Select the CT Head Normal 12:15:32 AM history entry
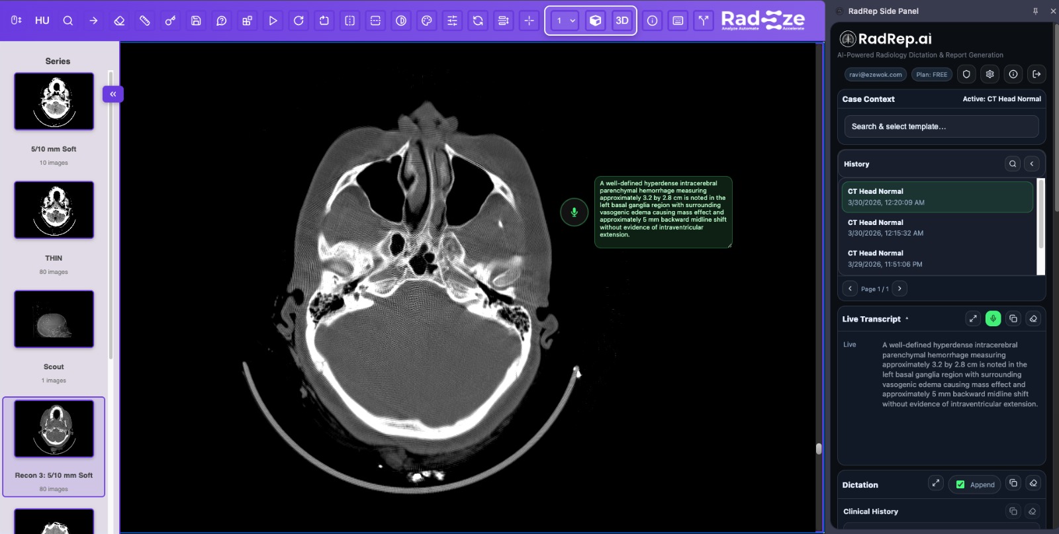This screenshot has width=1059, height=534. (937, 228)
